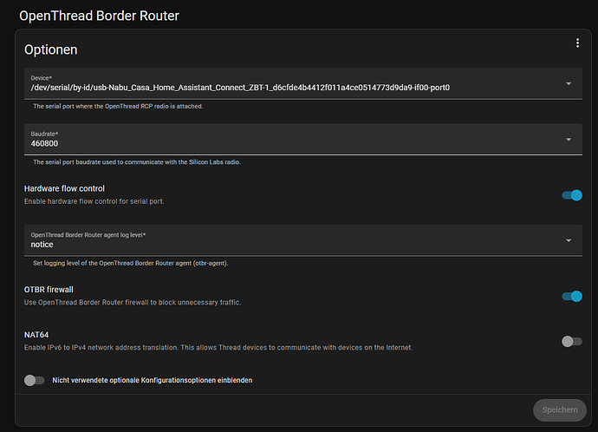
Task: Open the three-dot overflow menu in Optionen
Action: click(577, 43)
